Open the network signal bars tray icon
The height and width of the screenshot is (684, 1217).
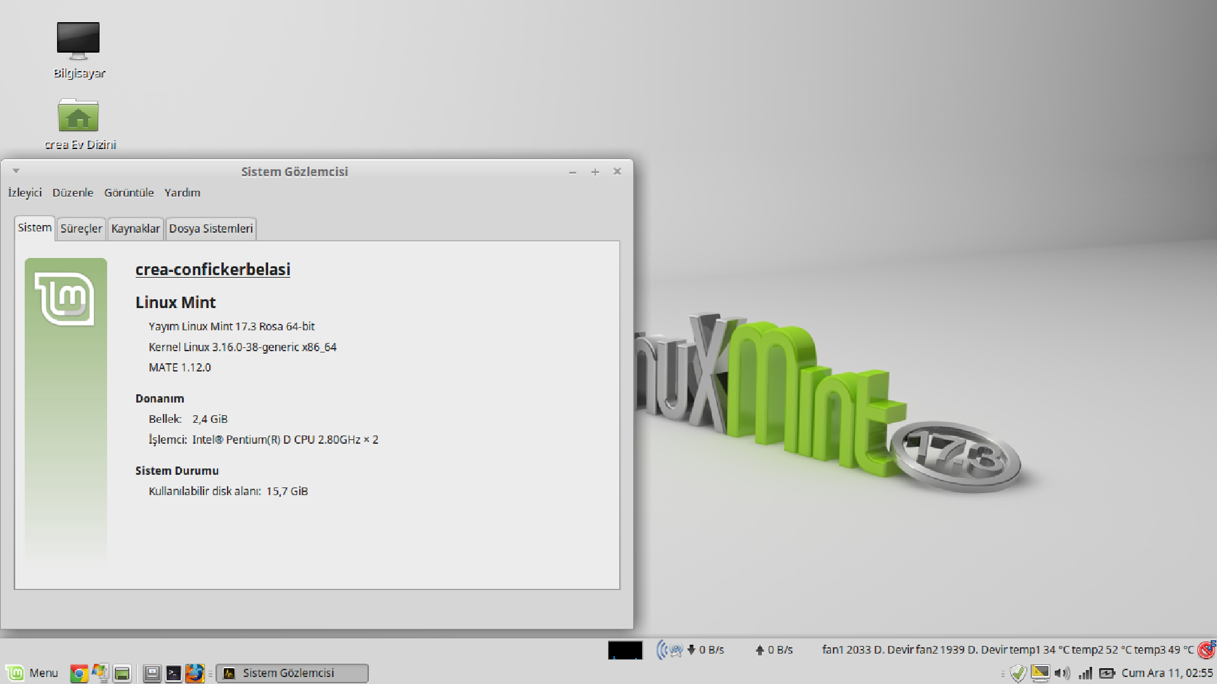pyautogui.click(x=1085, y=673)
